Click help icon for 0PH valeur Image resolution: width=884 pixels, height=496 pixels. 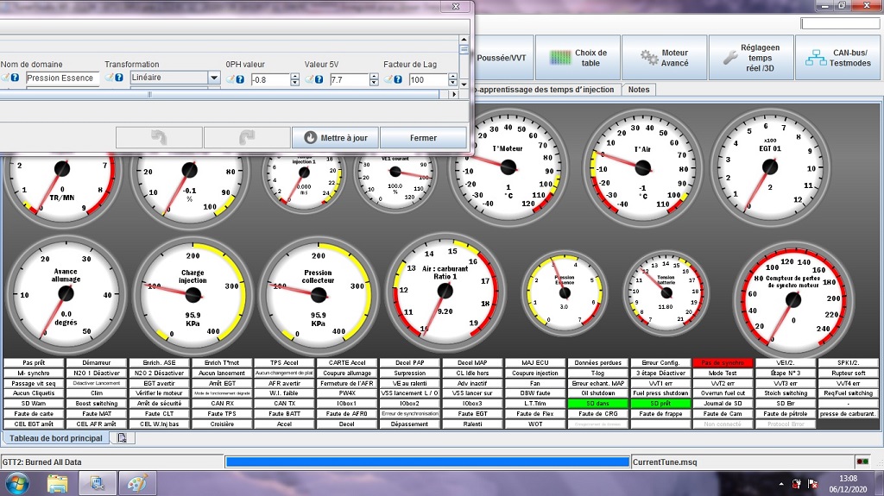tap(241, 79)
